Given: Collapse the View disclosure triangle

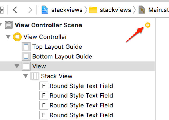Looking at the screenshot, I should [17, 66].
